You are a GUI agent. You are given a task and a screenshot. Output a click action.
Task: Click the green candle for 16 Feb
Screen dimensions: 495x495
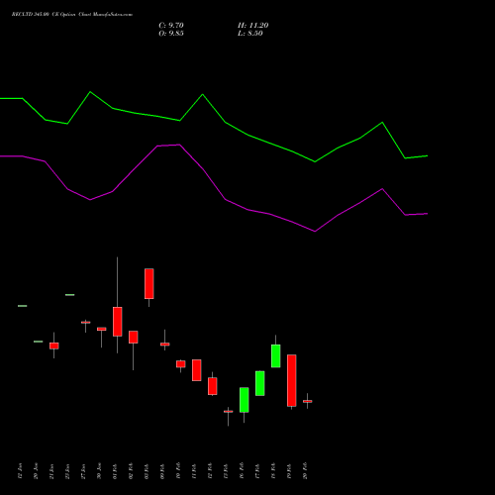245,400
